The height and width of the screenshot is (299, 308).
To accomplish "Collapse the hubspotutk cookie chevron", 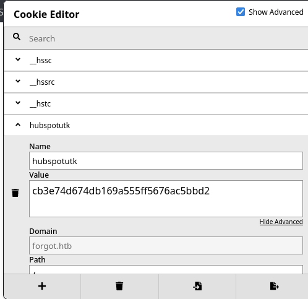I will pos(18,124).
